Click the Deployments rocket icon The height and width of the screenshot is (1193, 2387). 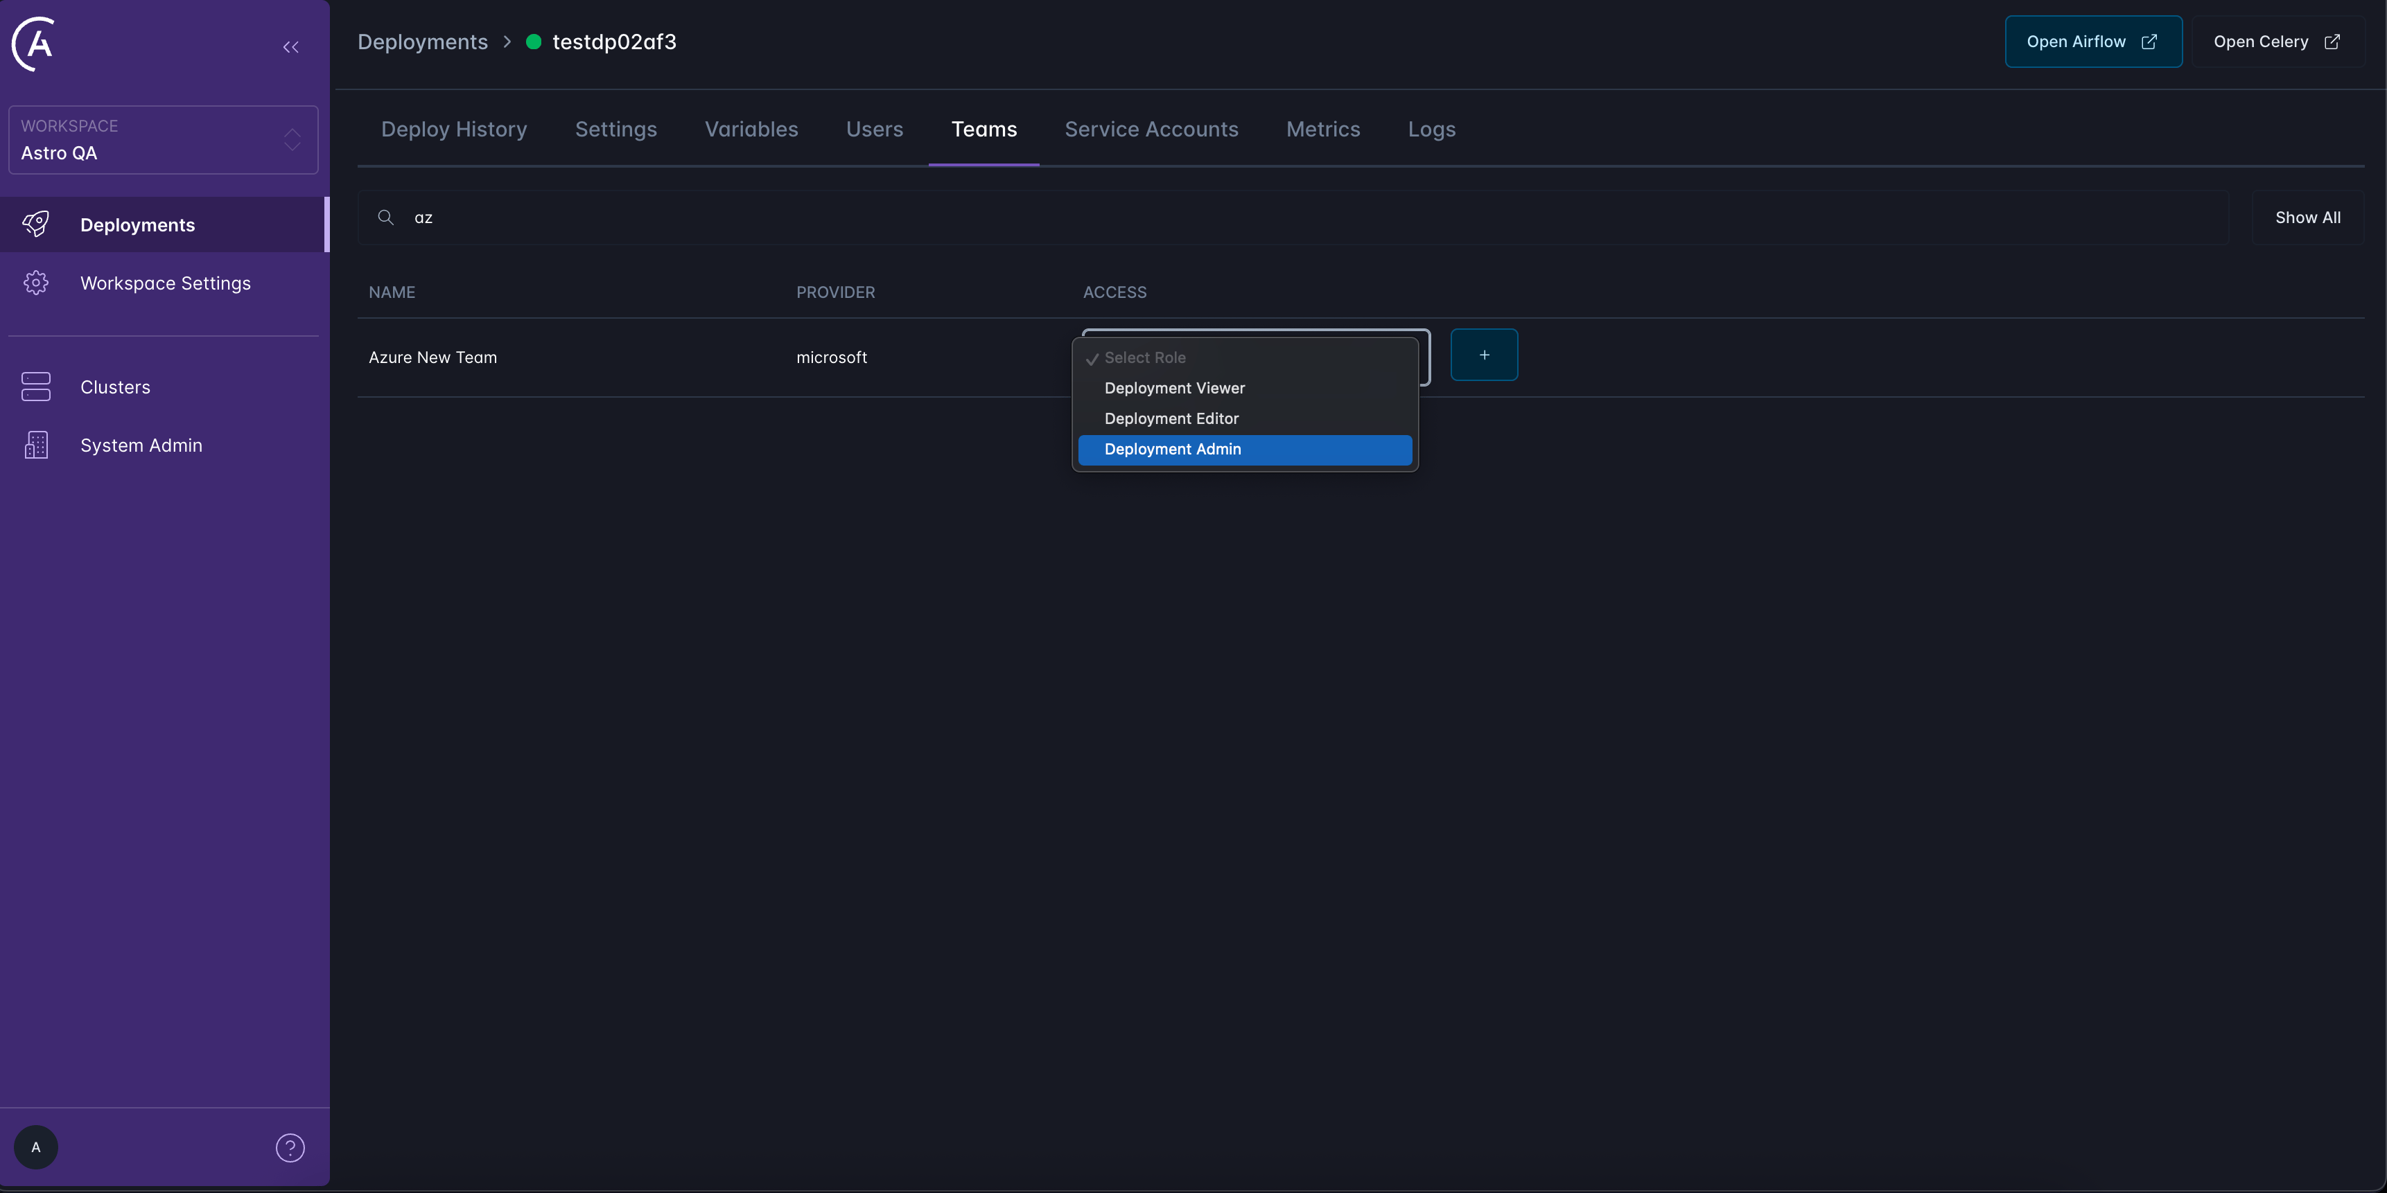tap(36, 224)
